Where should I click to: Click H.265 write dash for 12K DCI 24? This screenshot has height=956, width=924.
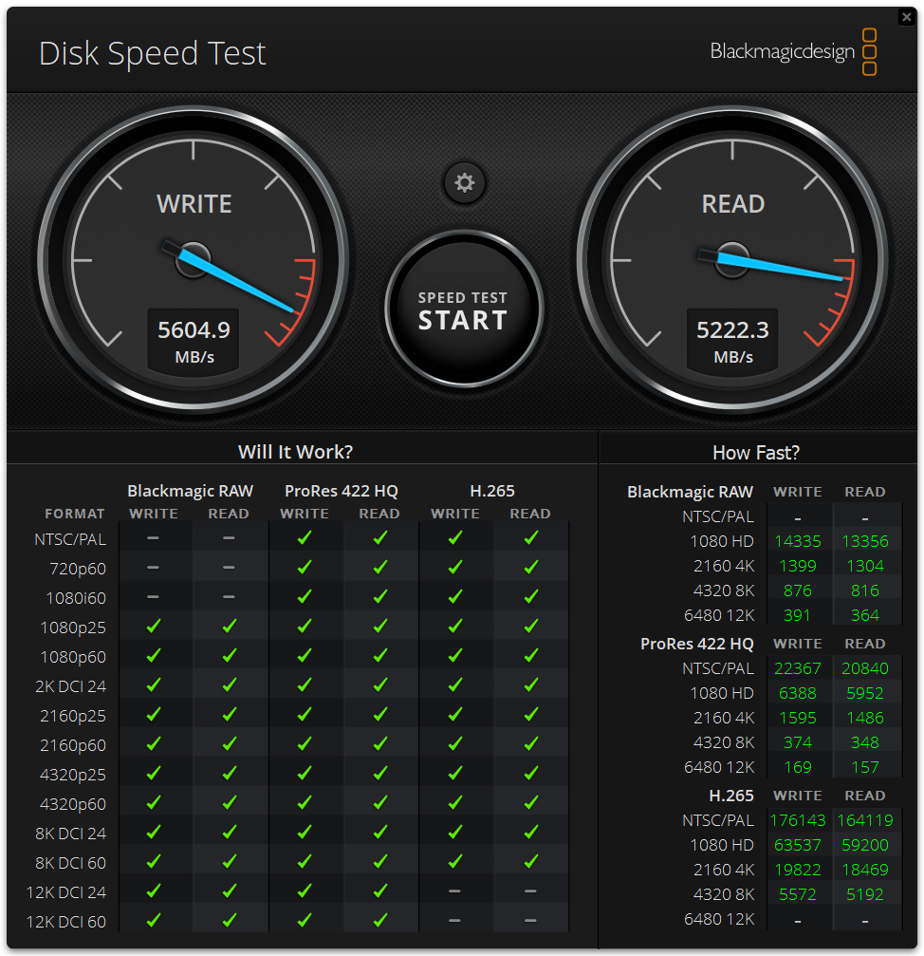pyautogui.click(x=455, y=891)
